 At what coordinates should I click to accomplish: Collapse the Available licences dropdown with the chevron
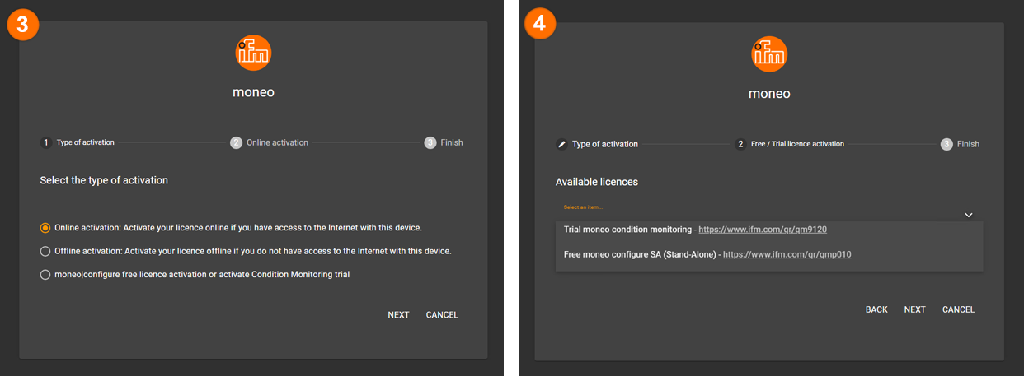968,215
